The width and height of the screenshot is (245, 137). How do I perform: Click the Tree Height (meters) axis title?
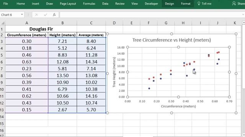pyautogui.click(x=114, y=72)
